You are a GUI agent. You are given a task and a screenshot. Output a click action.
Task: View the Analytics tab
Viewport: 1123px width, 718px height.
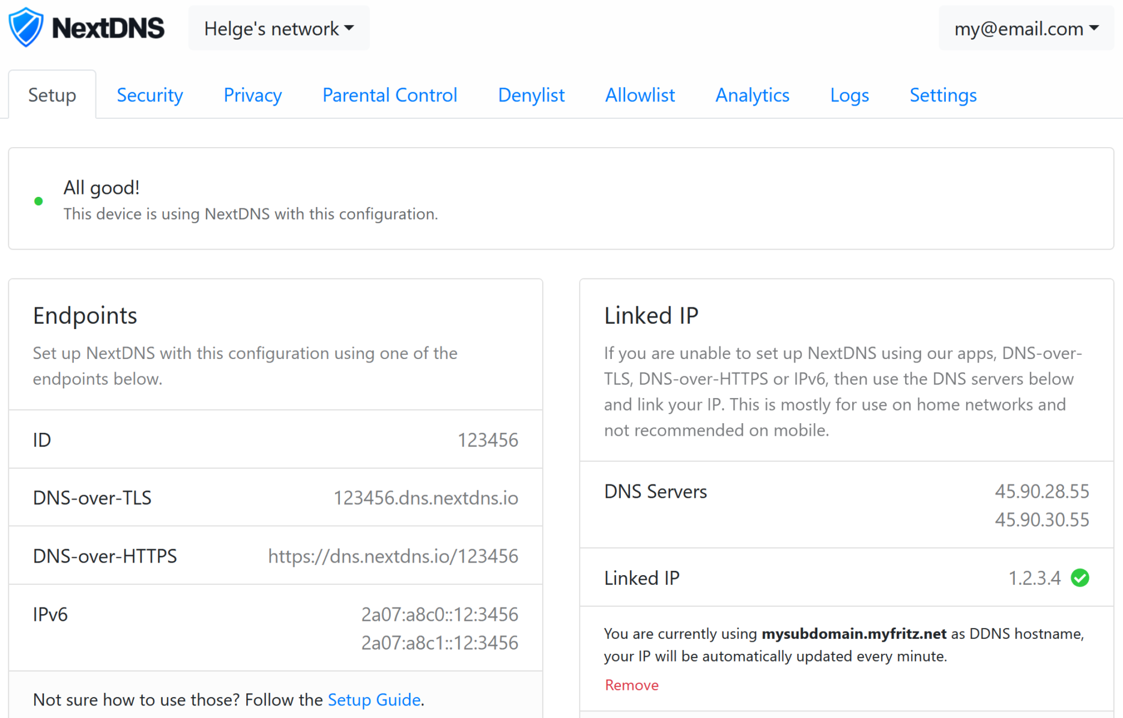point(751,95)
